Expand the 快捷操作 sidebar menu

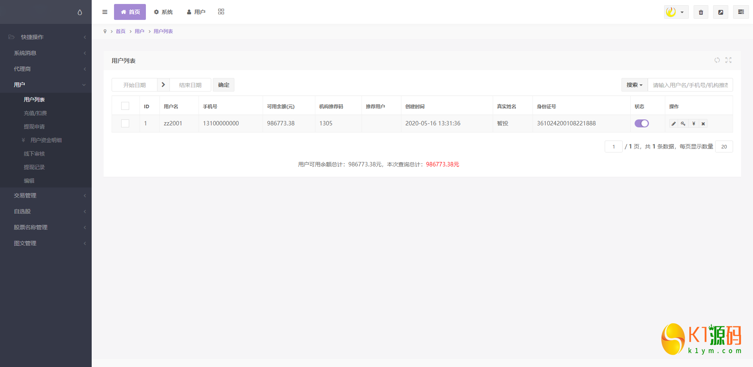pyautogui.click(x=46, y=37)
